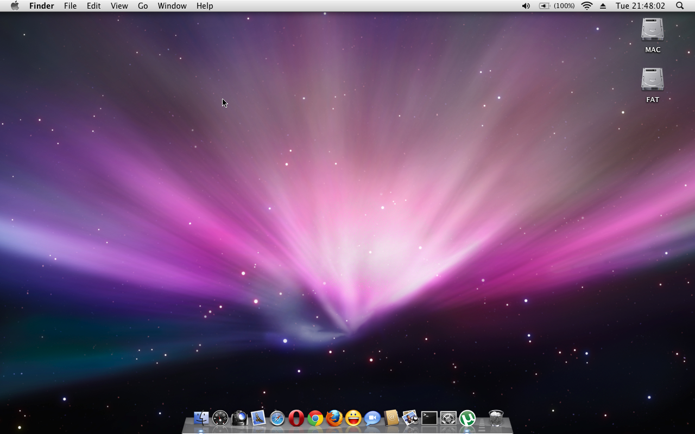Select the MAC drive on desktop
Image resolution: width=695 pixels, height=434 pixels.
(653, 30)
